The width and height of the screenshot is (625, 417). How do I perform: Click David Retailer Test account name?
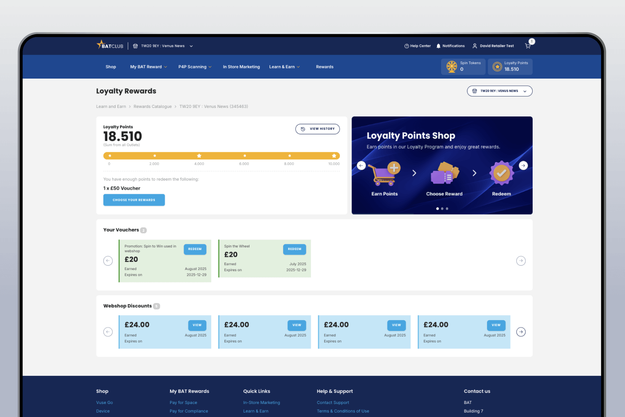[x=497, y=46]
